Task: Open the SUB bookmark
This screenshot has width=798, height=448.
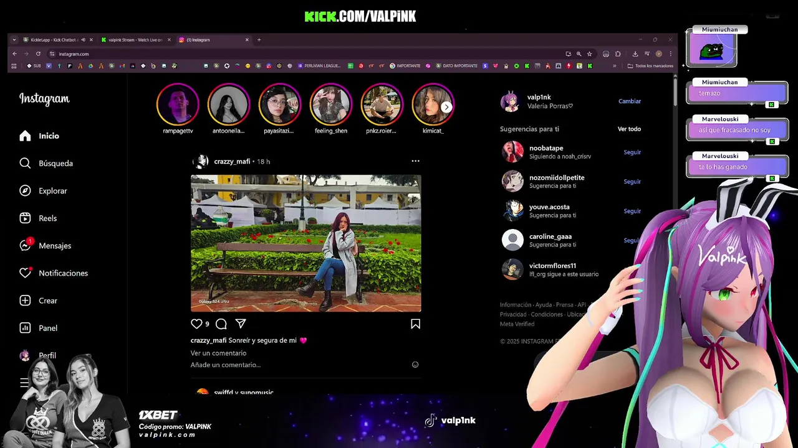Action: [x=34, y=65]
